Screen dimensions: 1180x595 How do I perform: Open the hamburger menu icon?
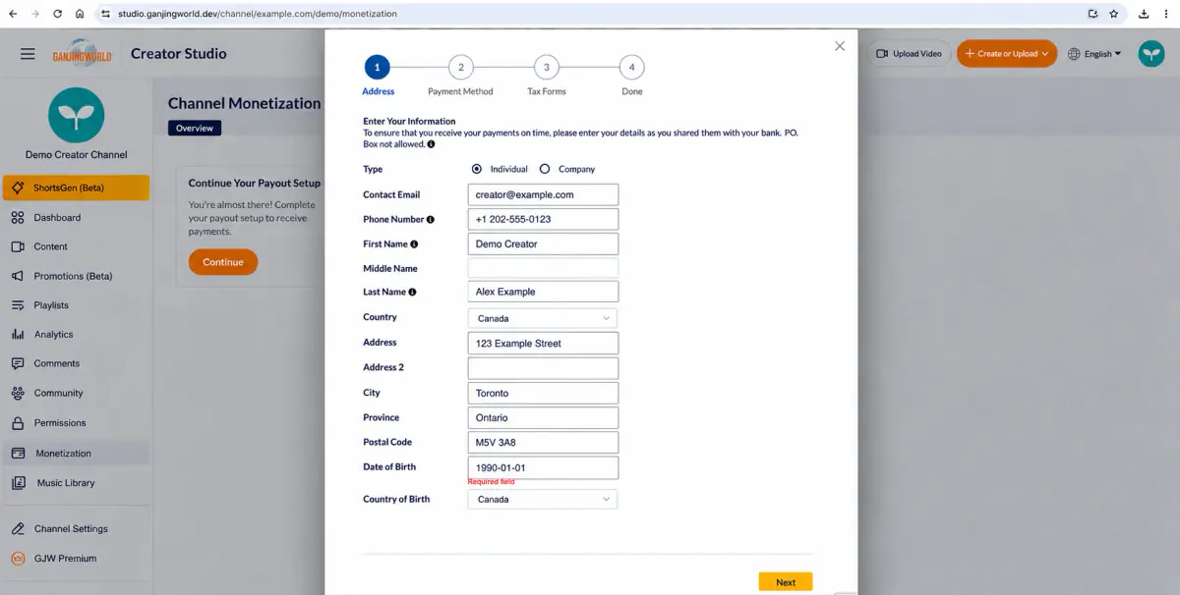click(x=28, y=54)
